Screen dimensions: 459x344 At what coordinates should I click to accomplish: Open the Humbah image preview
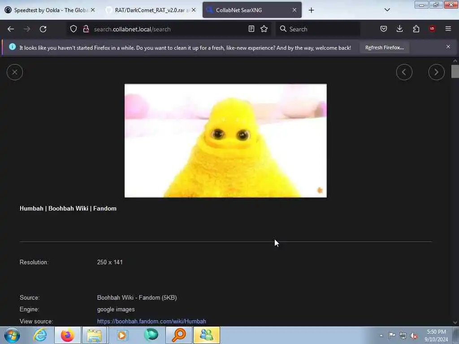[x=225, y=141]
